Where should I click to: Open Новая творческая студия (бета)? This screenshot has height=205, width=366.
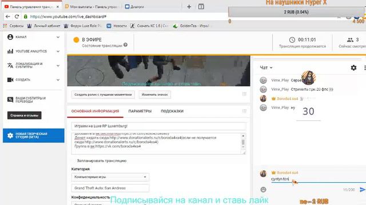[x=34, y=136]
